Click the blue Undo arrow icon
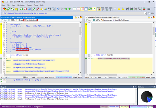Screen dimensions: 156x108 point(58,9)
